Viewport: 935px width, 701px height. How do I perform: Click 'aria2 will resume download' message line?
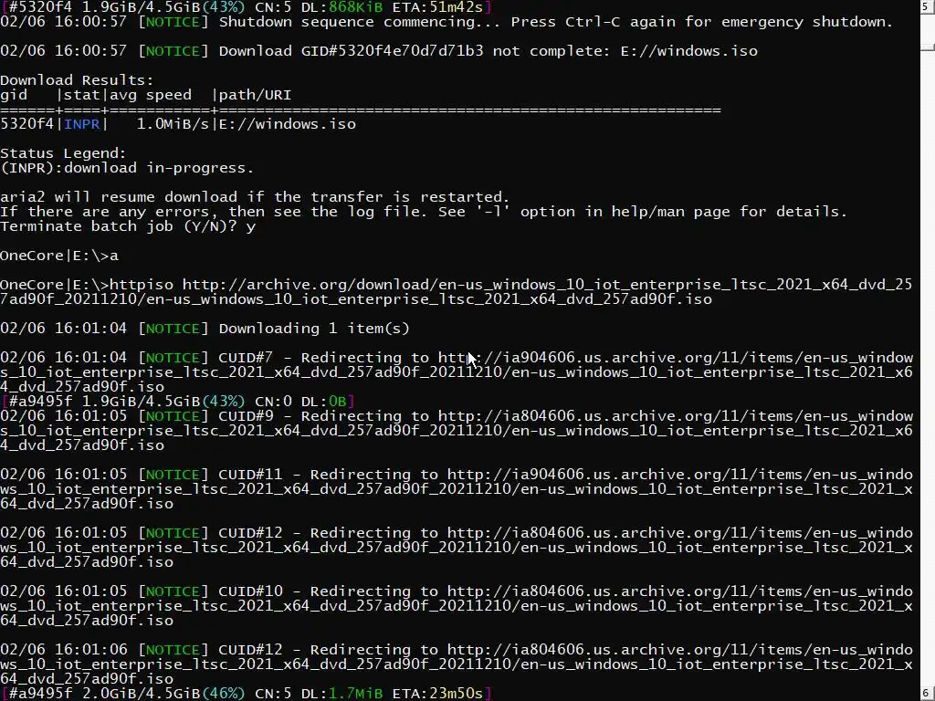(x=255, y=197)
